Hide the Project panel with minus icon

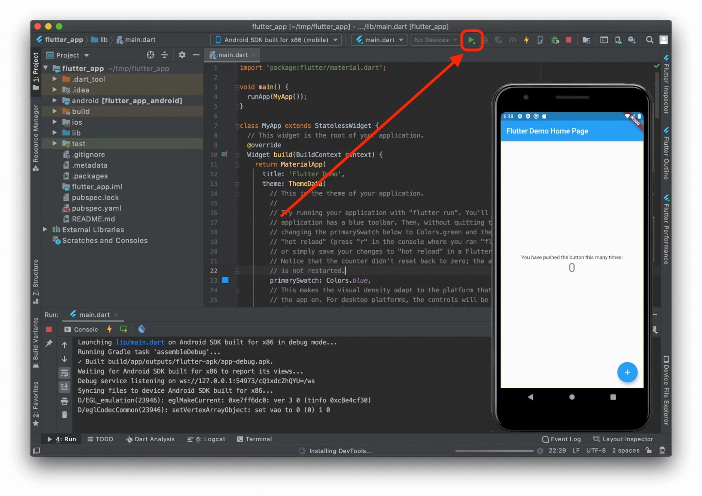point(196,55)
